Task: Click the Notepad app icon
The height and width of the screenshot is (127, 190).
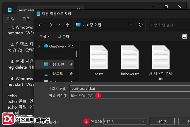Action: pyautogui.click(x=10, y=10)
